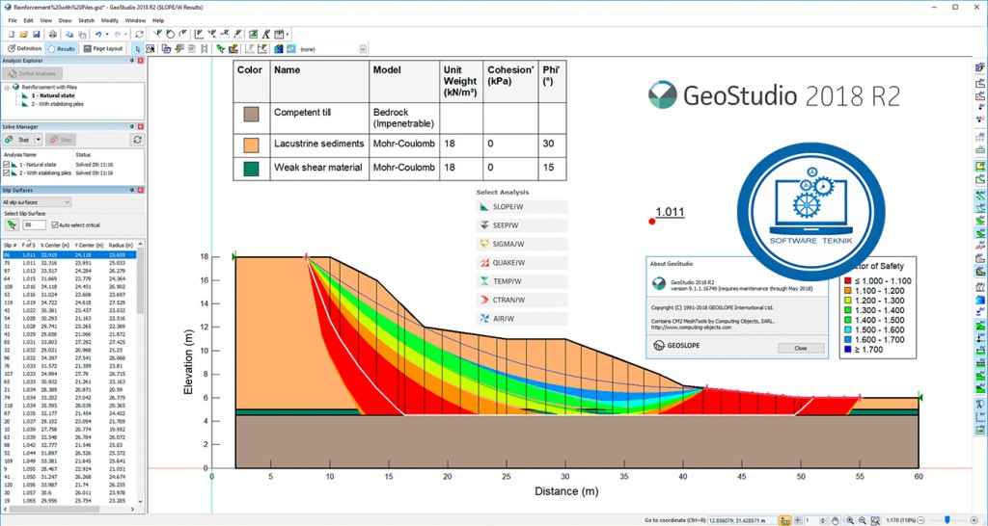Toggle the 1 - Natural state solve checkbox

click(x=7, y=164)
